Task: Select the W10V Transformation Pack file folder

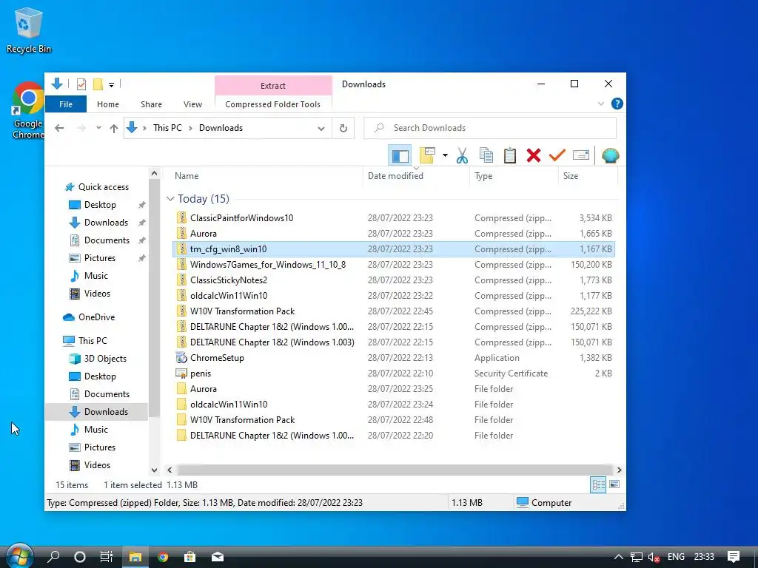Action: tap(394, 420)
